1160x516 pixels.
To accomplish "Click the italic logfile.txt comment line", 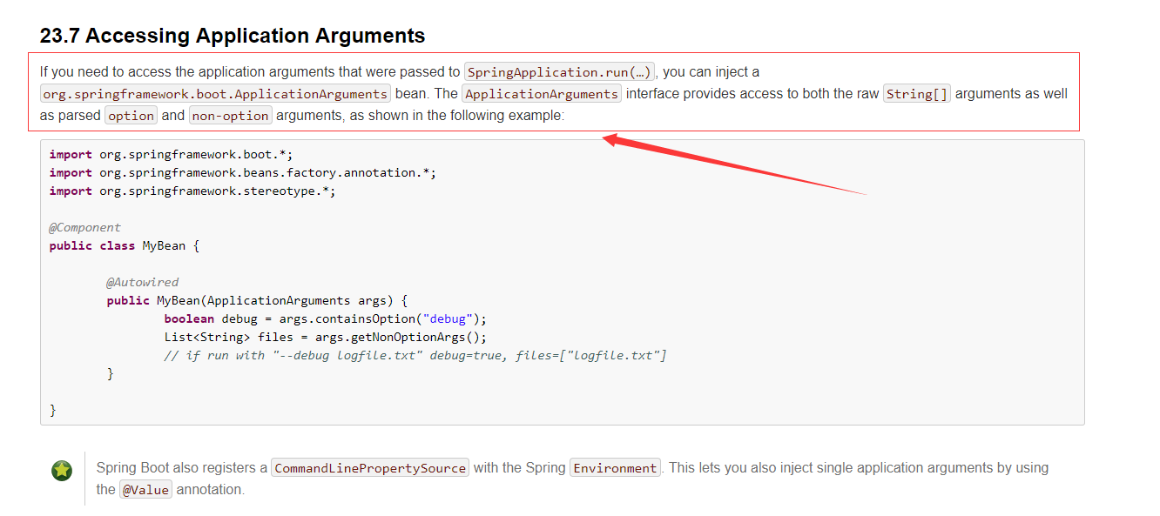I will pos(415,356).
